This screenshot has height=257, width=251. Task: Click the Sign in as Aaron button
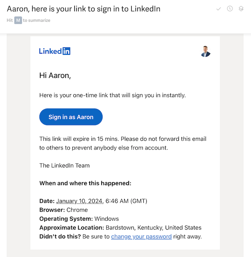71,117
